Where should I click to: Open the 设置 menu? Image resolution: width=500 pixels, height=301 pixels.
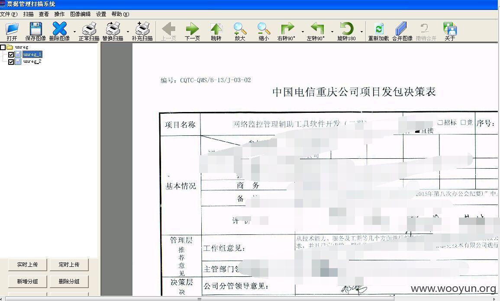click(x=101, y=14)
